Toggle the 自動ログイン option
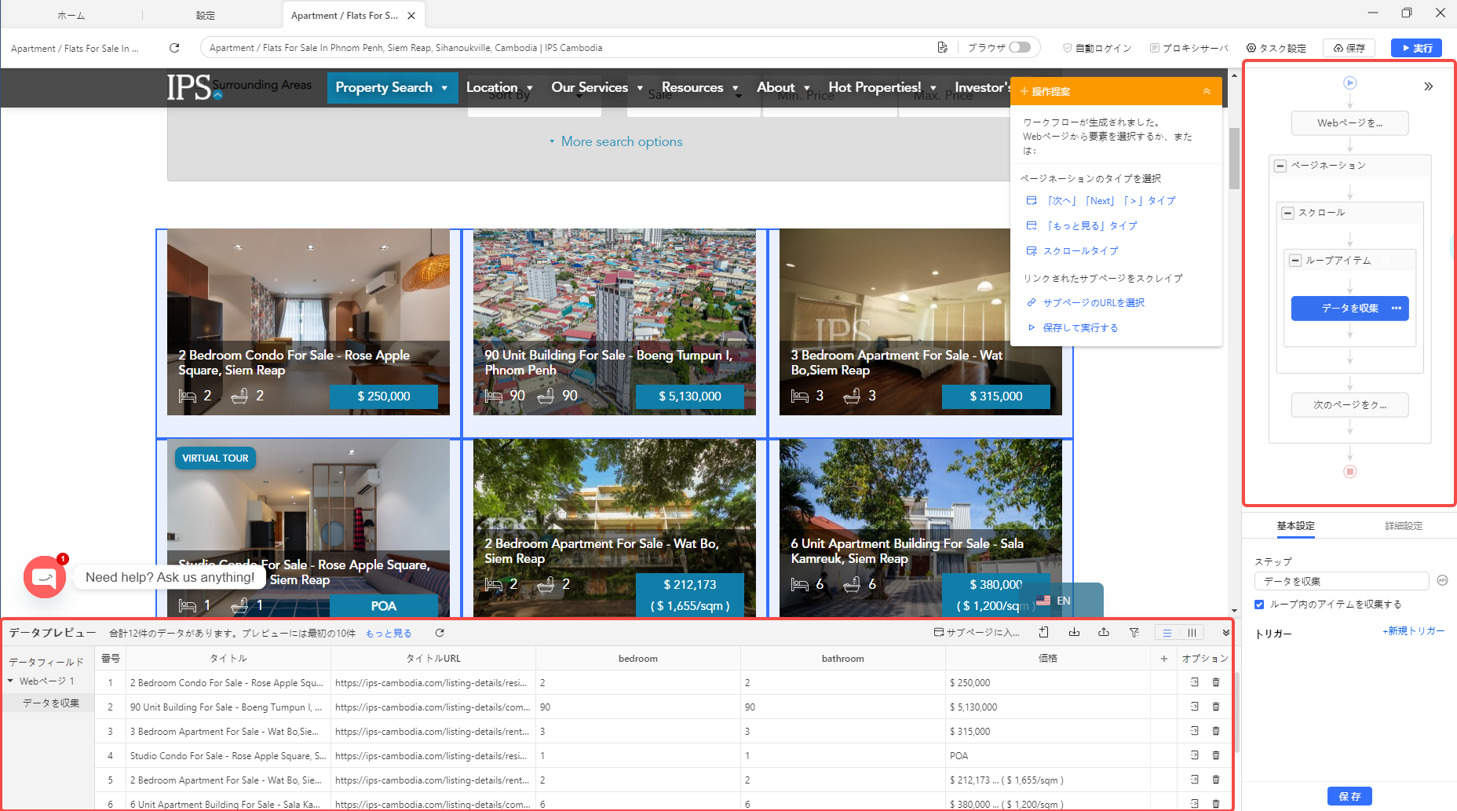1457x811 pixels. click(x=1097, y=48)
